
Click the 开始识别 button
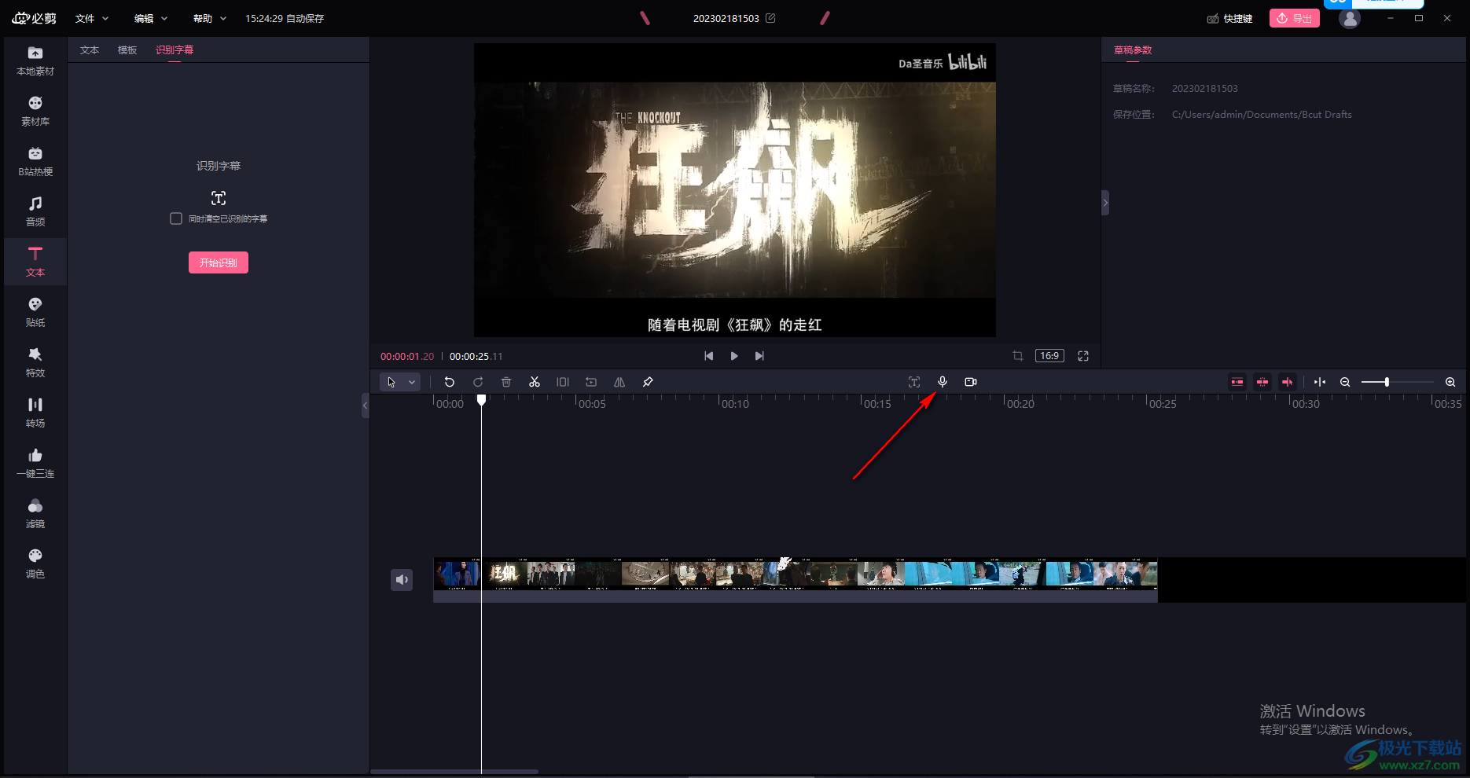click(219, 262)
